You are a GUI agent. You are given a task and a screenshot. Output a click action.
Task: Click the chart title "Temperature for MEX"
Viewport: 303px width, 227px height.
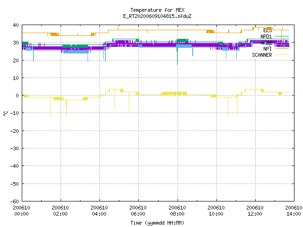pyautogui.click(x=157, y=10)
